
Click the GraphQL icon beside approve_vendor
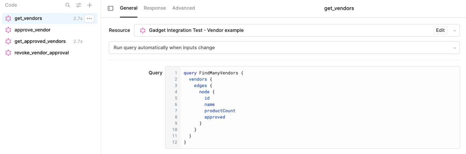point(8,30)
